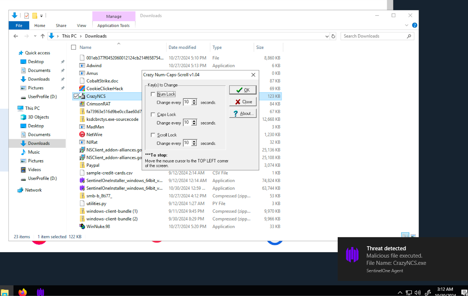Open the recent locations dropdown arrow
The width and height of the screenshot is (468, 296).
(x=35, y=36)
